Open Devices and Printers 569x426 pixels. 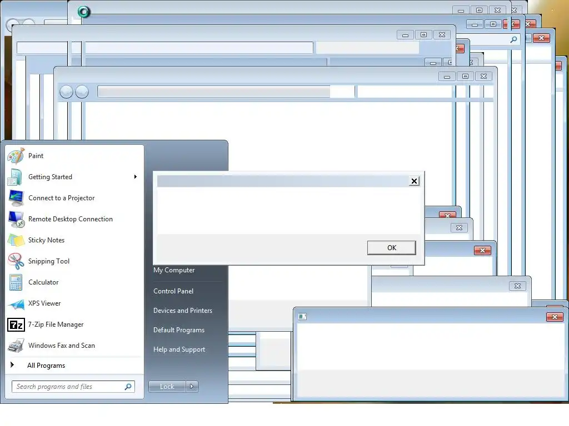[x=182, y=311]
